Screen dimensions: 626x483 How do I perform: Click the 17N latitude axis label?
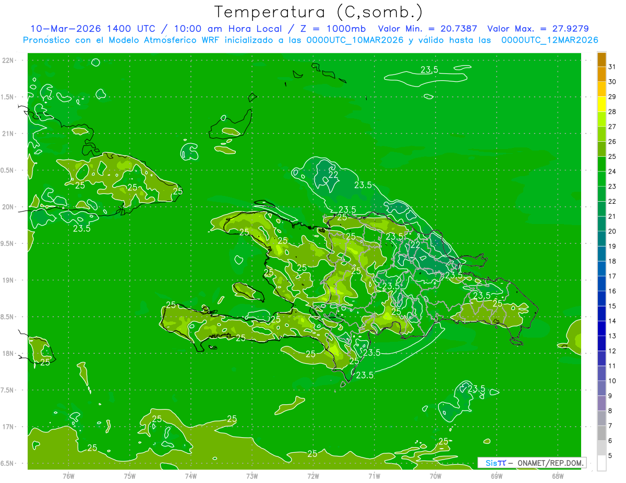pos(8,427)
